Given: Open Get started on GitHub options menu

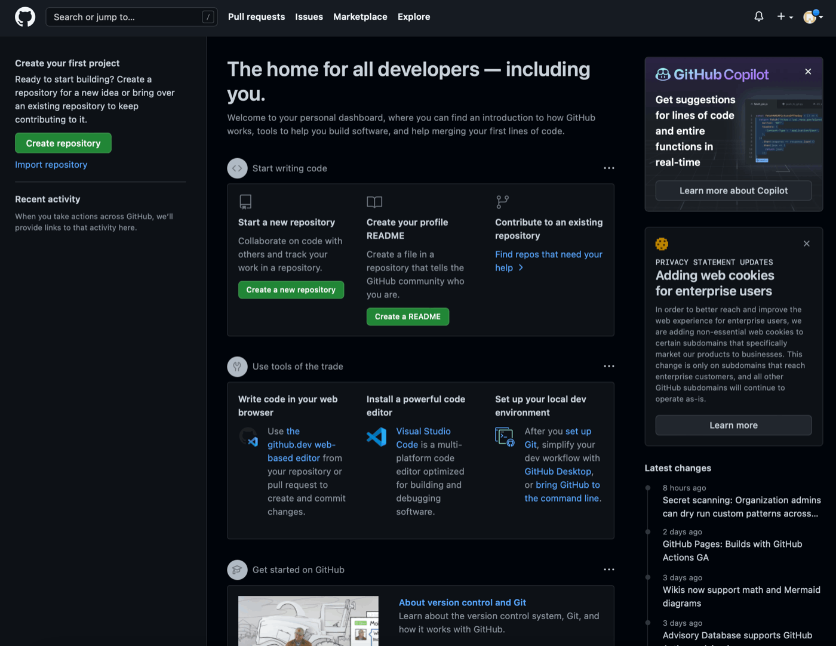Looking at the screenshot, I should click(608, 570).
